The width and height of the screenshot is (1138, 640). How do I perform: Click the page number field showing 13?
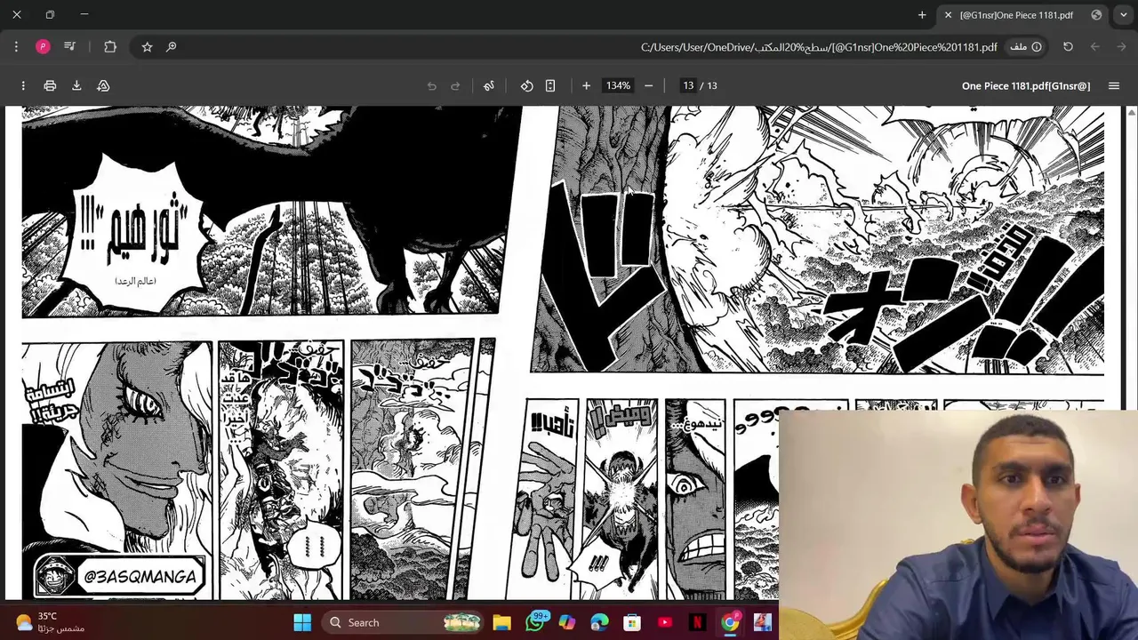688,85
